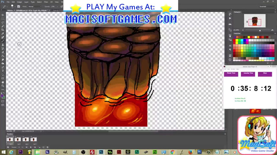Open the Paragraph panel icon
Image resolution: width=277 pixels, height=155 pixels.
pyautogui.click(x=230, y=50)
